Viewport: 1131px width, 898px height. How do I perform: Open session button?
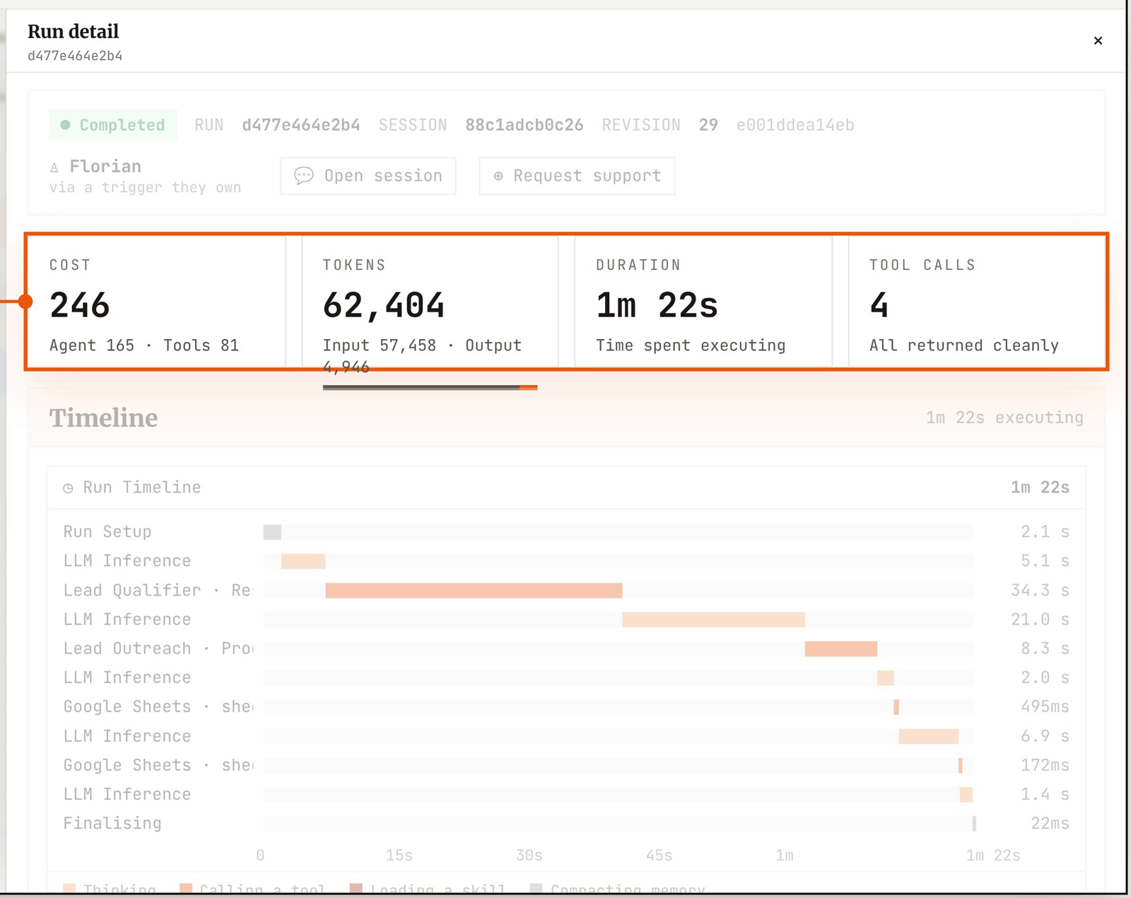click(x=368, y=176)
